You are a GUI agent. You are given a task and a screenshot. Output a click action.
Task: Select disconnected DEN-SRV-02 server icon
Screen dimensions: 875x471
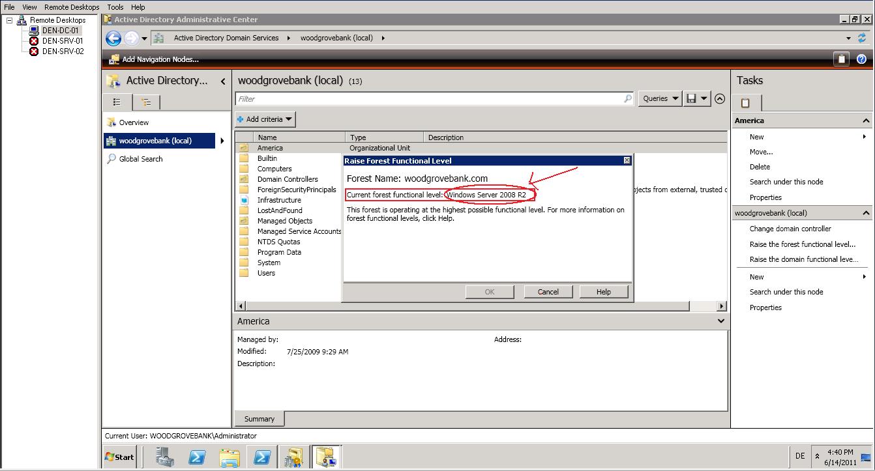click(34, 51)
